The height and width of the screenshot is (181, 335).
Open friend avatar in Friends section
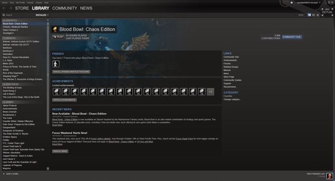pyautogui.click(x=56, y=64)
